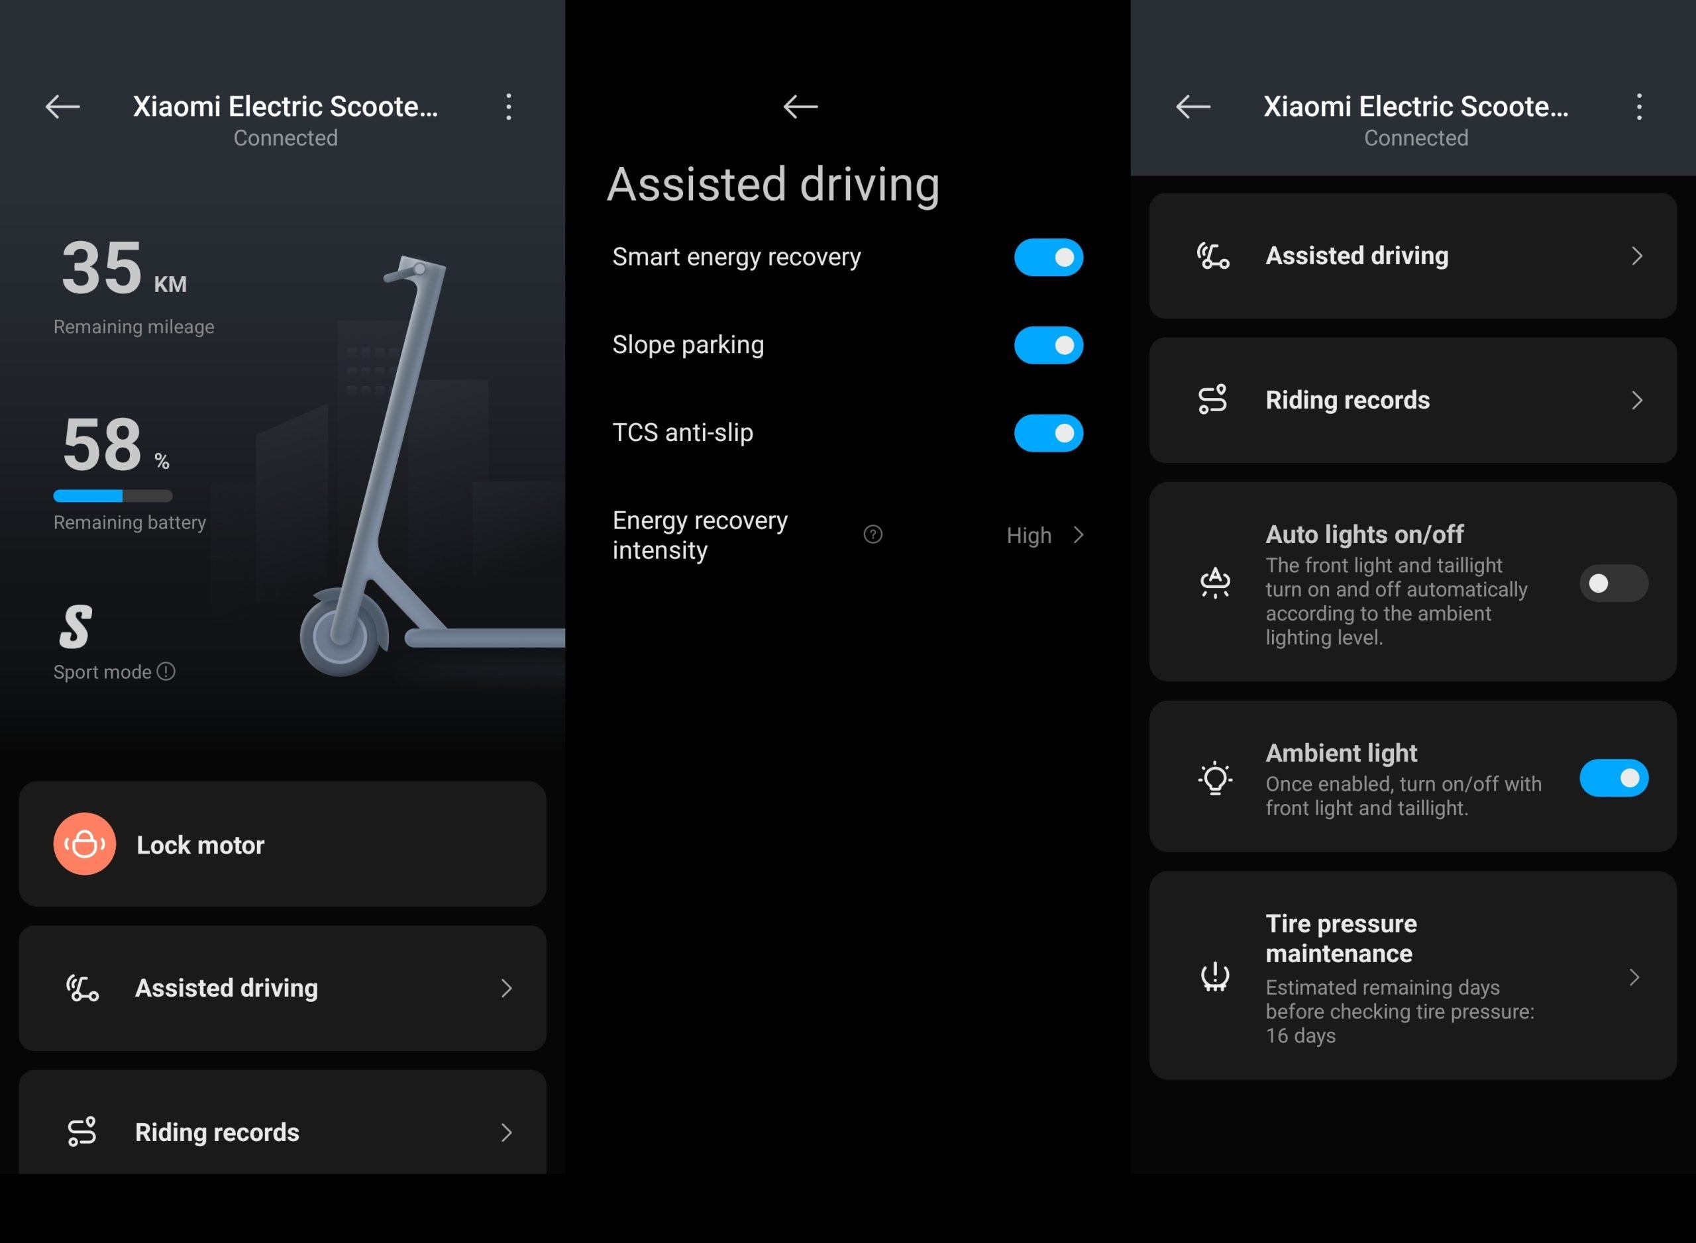Switch off Ambient light toggle
1696x1243 pixels.
coord(1614,778)
